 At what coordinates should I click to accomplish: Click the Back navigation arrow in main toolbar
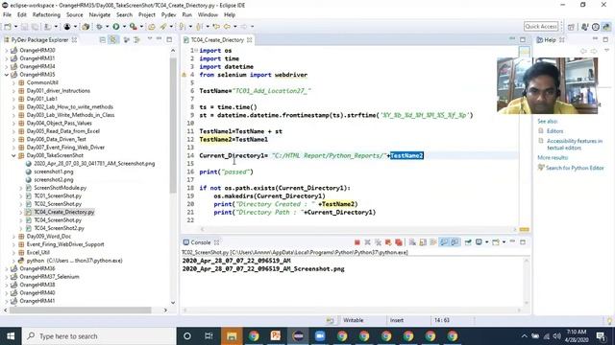click(227, 27)
